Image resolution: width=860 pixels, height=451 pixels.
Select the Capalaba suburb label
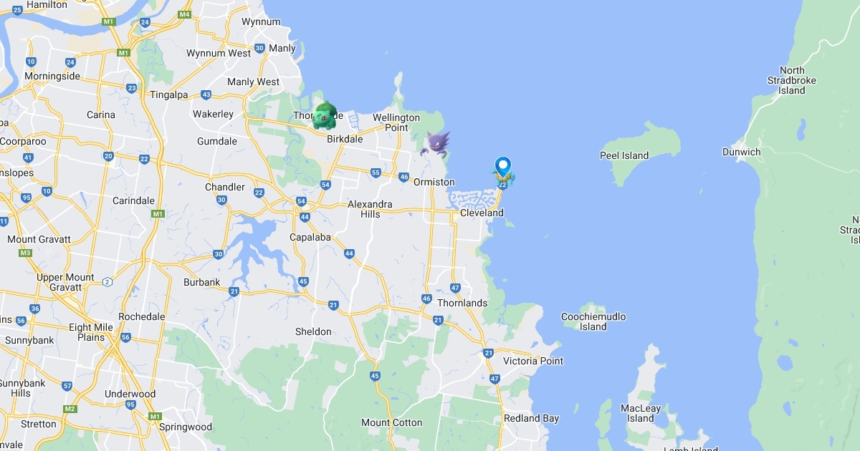[310, 237]
